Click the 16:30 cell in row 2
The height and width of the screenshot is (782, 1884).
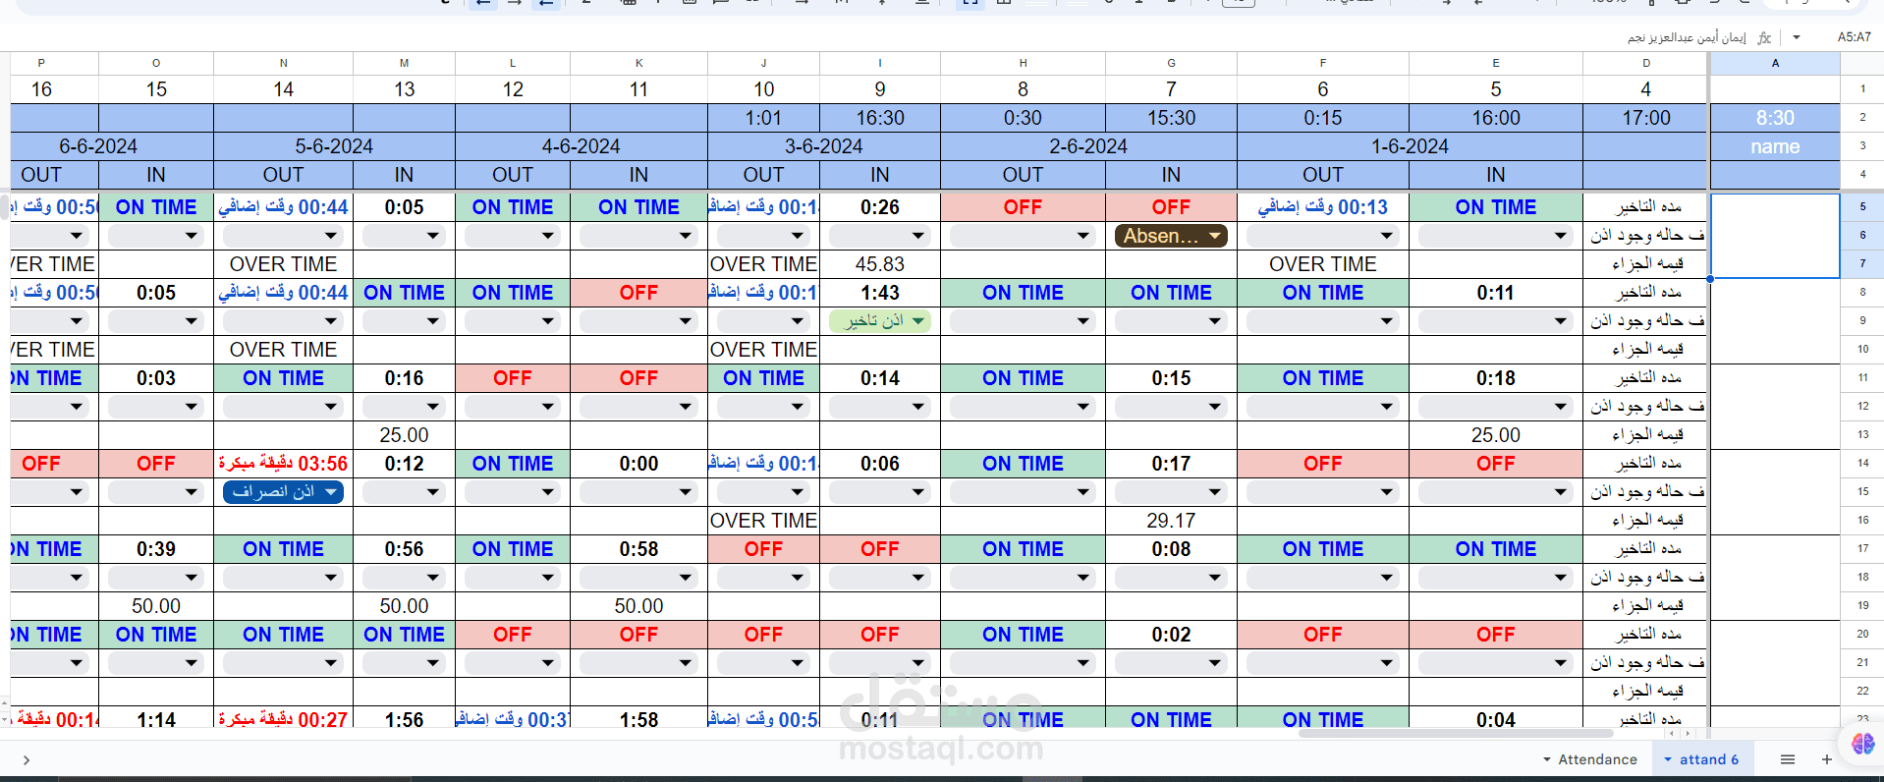click(x=879, y=118)
